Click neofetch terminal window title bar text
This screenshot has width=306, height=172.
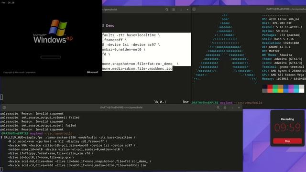pyautogui.click(x=286, y=9)
